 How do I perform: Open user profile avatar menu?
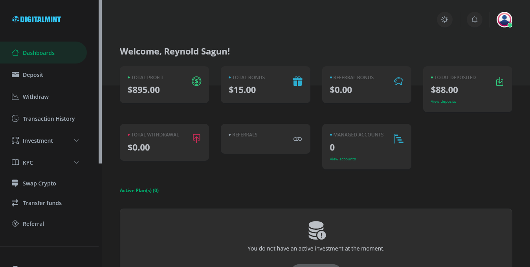click(504, 20)
